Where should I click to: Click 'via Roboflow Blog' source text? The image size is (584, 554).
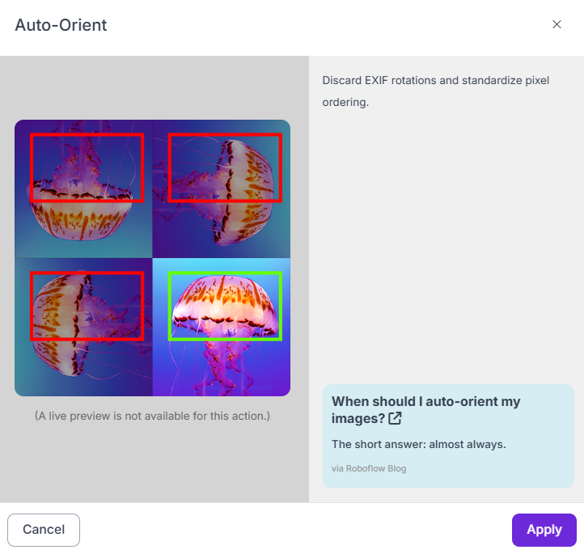(369, 468)
